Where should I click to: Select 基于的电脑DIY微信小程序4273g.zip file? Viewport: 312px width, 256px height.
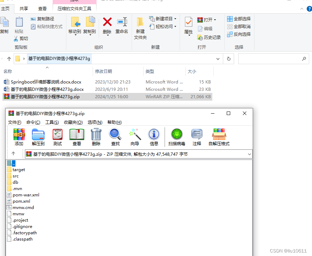click(107, 97)
